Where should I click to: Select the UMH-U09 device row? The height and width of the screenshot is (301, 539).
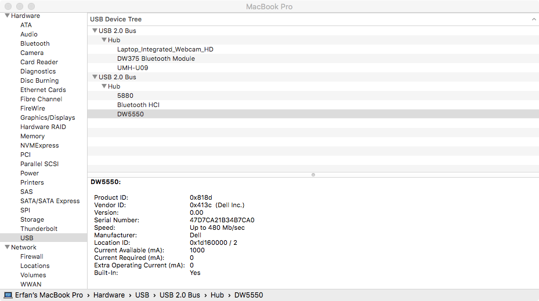click(x=128, y=68)
